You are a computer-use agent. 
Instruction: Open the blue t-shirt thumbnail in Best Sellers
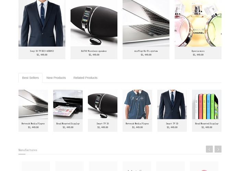pyautogui.click(x=137, y=104)
